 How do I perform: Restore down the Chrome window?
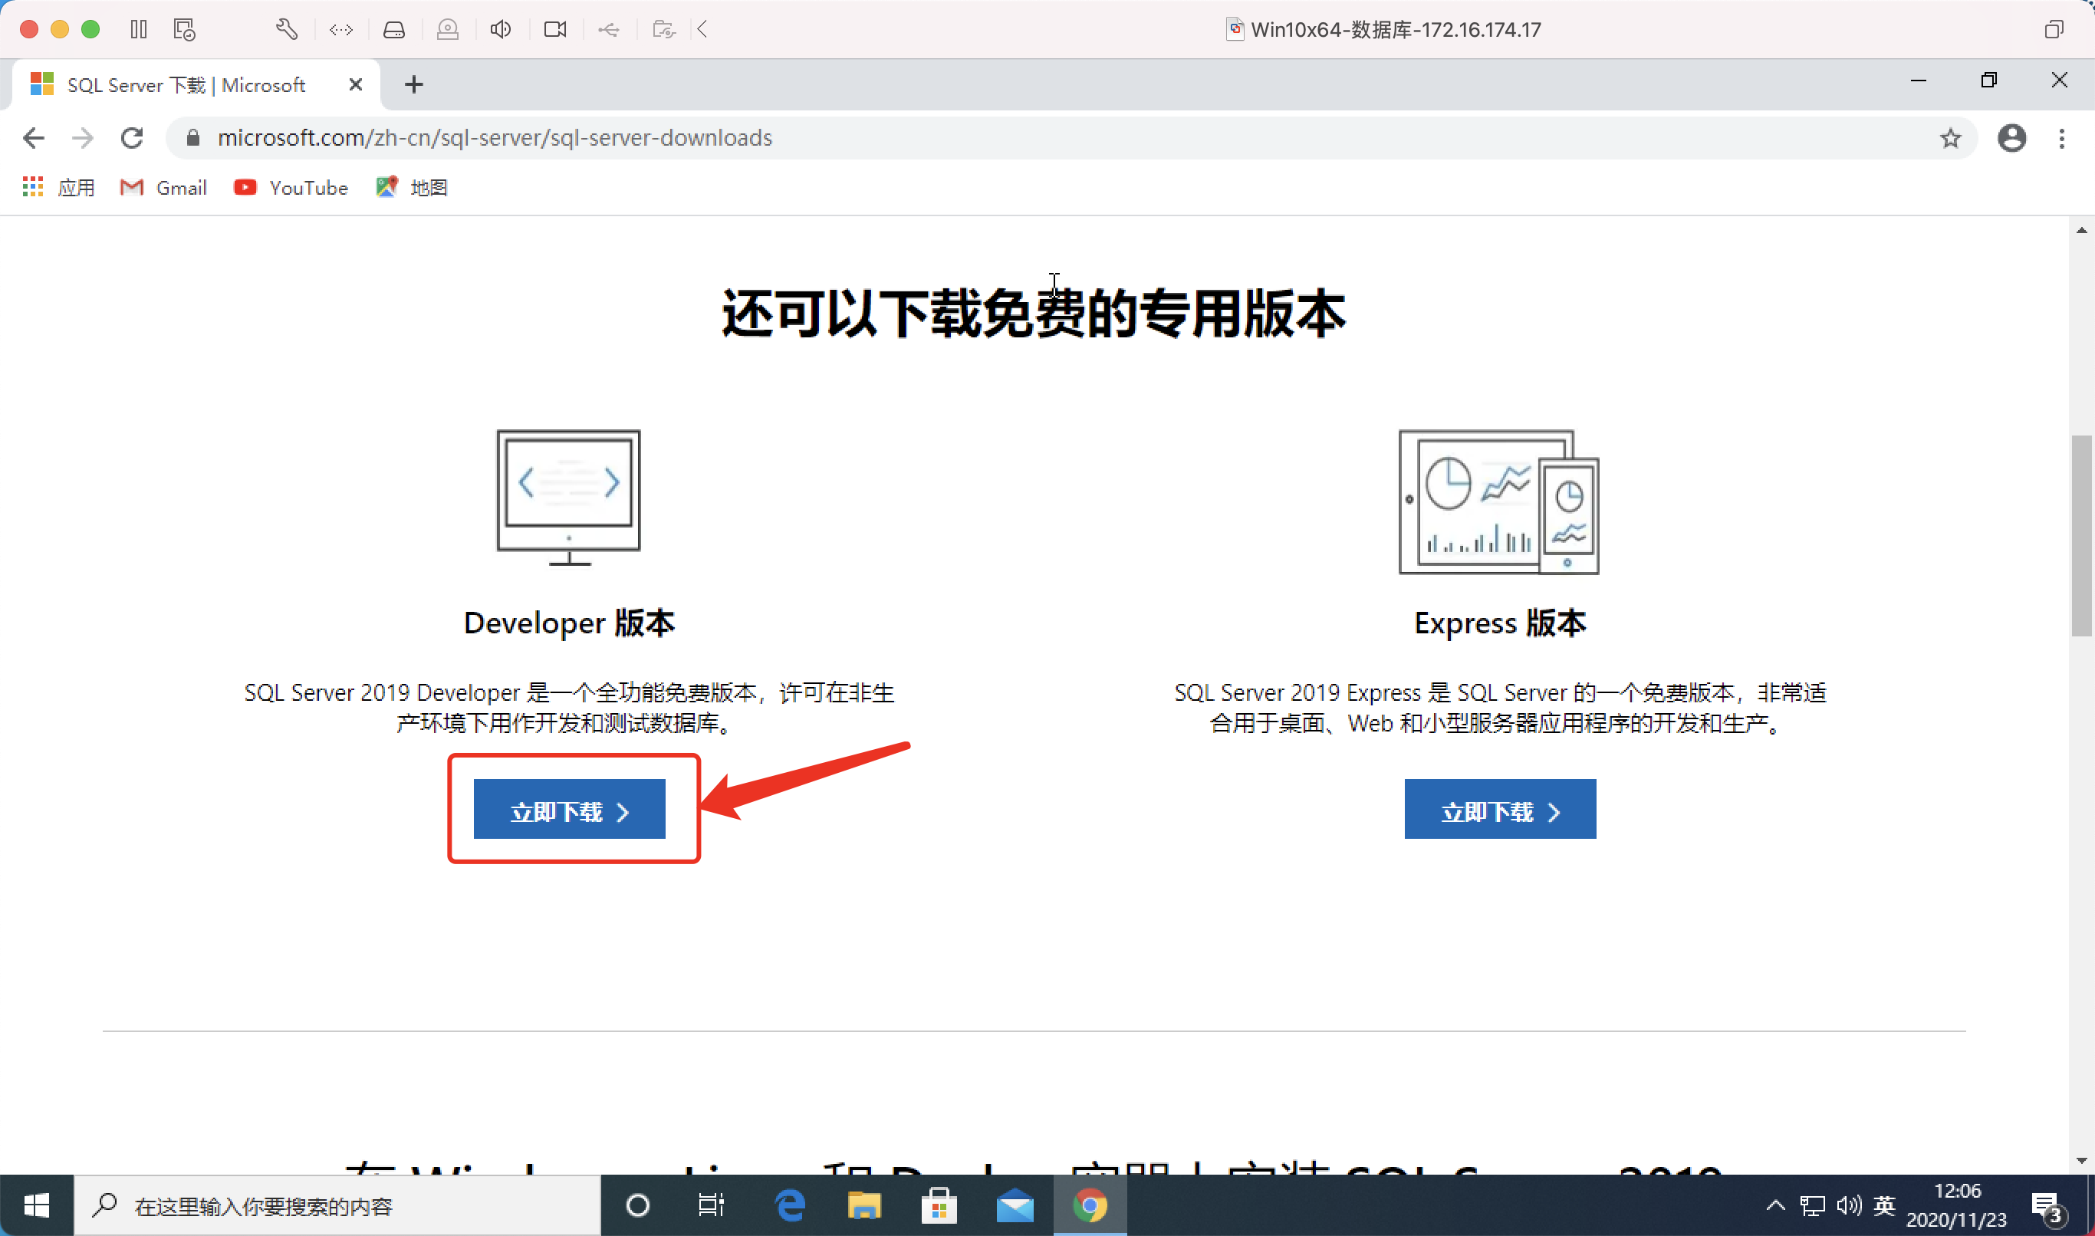(1989, 81)
